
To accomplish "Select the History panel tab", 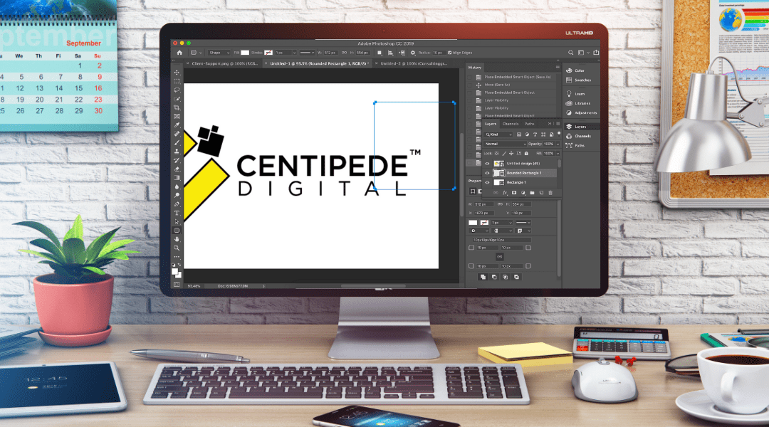I will tap(475, 68).
